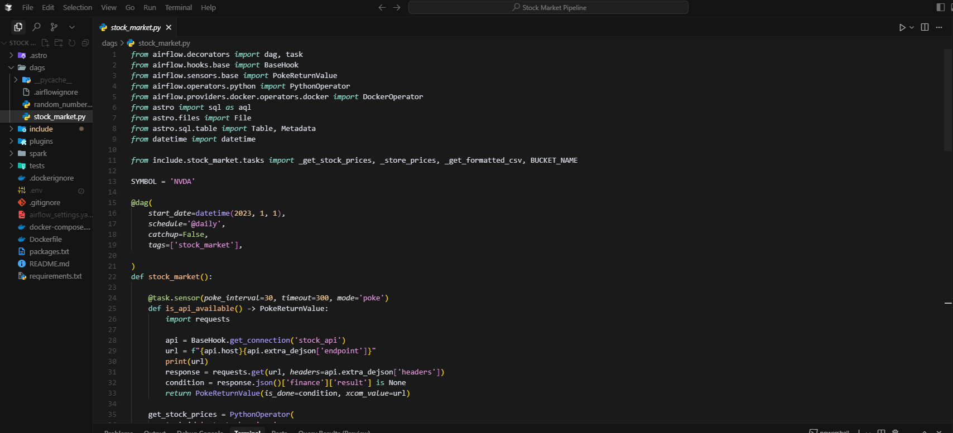953x433 pixels.
Task: Show additional views chevron in activity bar
Action: (x=72, y=27)
